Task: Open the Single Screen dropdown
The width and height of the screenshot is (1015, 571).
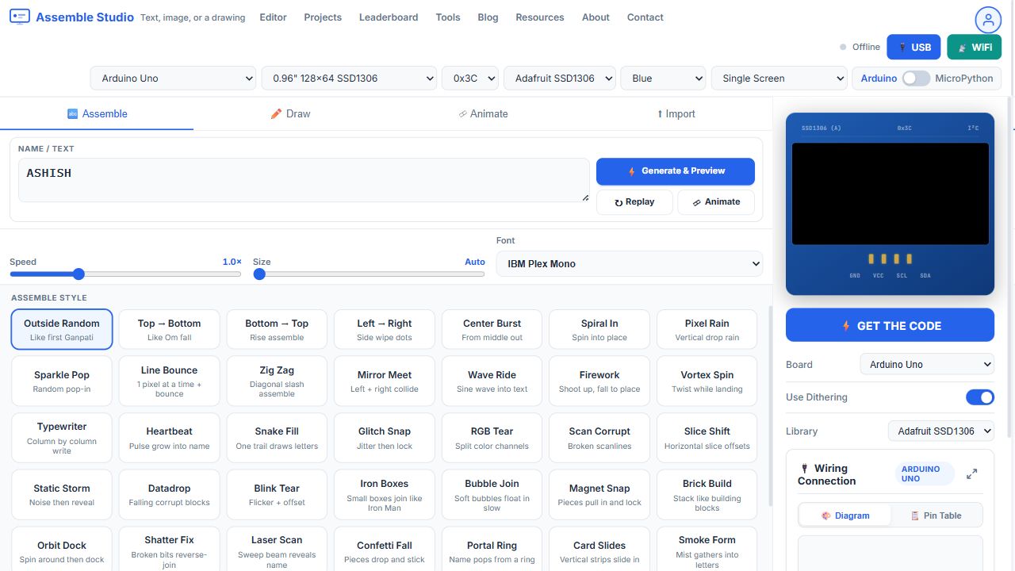Action: [779, 79]
